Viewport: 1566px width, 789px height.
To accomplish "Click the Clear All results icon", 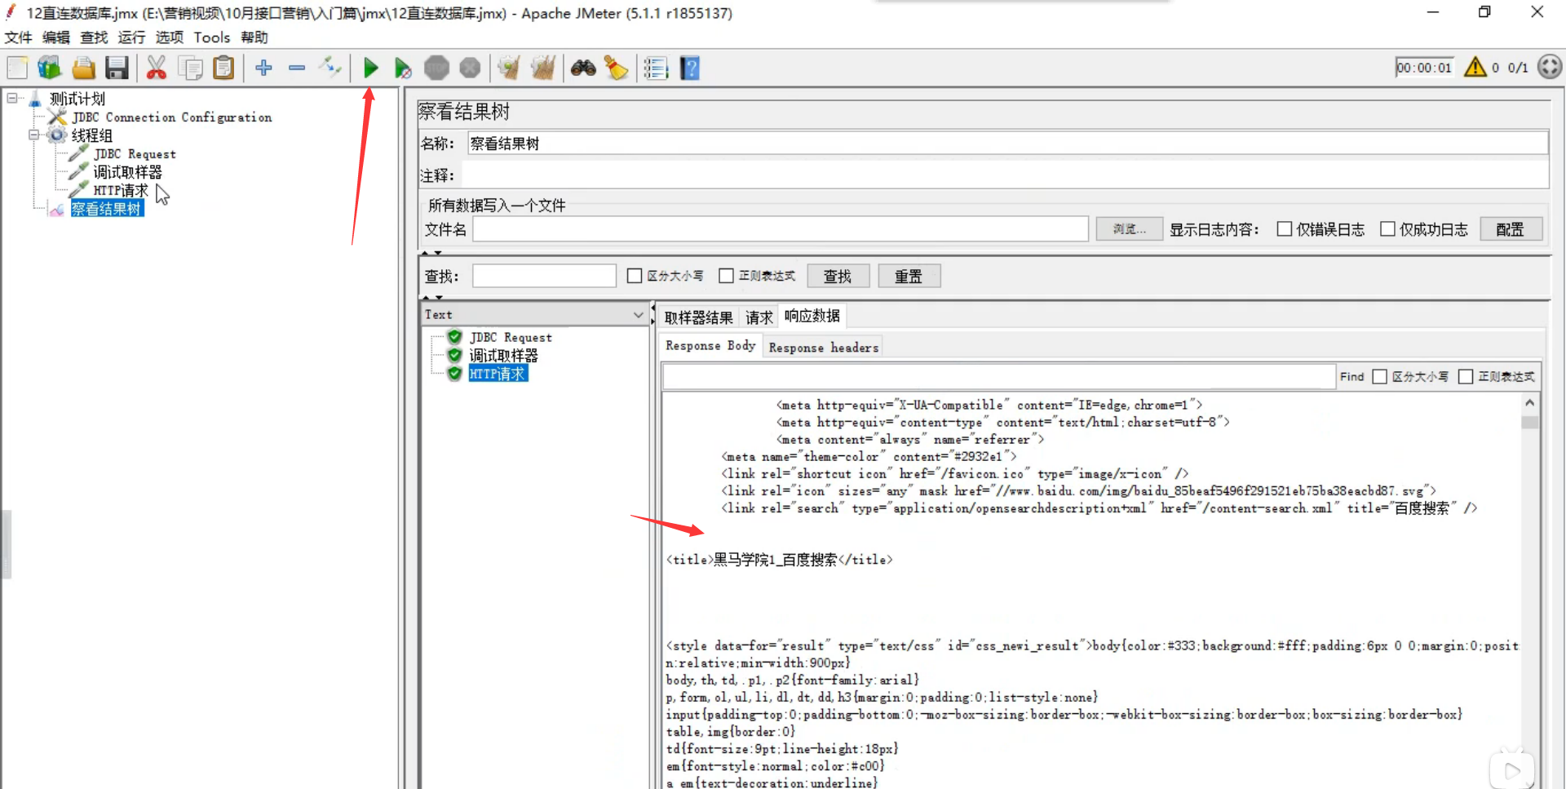I will (542, 68).
